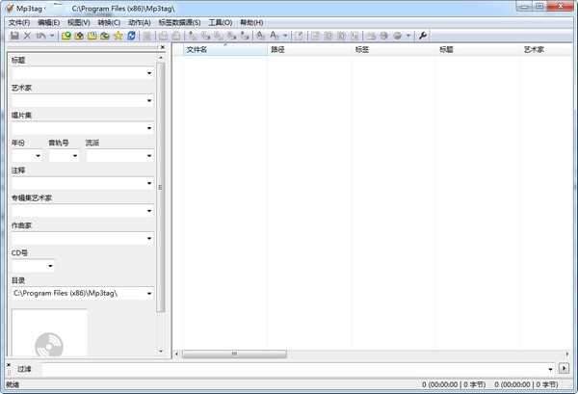Sort by 文件名 column header
578x394 pixels.
click(x=223, y=49)
